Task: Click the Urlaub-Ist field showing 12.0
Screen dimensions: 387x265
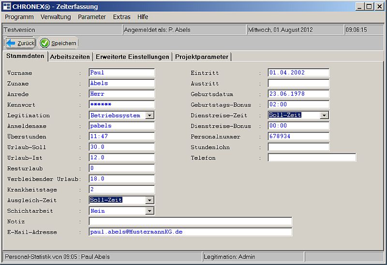Action: coord(122,158)
